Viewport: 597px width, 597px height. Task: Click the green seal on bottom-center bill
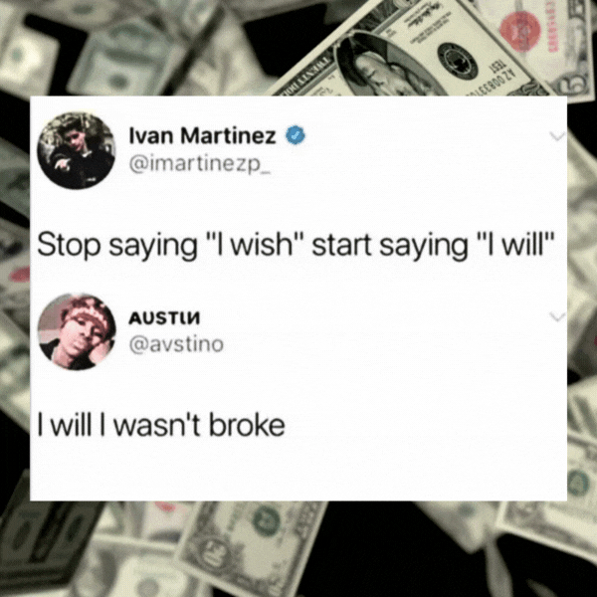click(x=267, y=521)
